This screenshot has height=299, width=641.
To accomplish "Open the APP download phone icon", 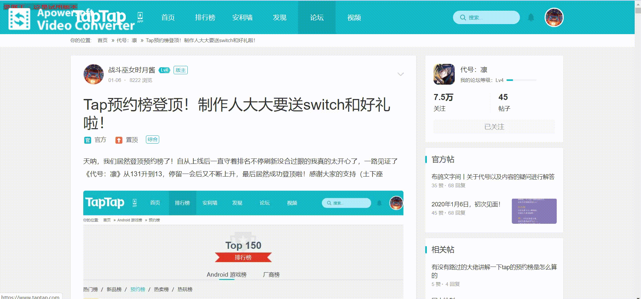I will 140,17.
